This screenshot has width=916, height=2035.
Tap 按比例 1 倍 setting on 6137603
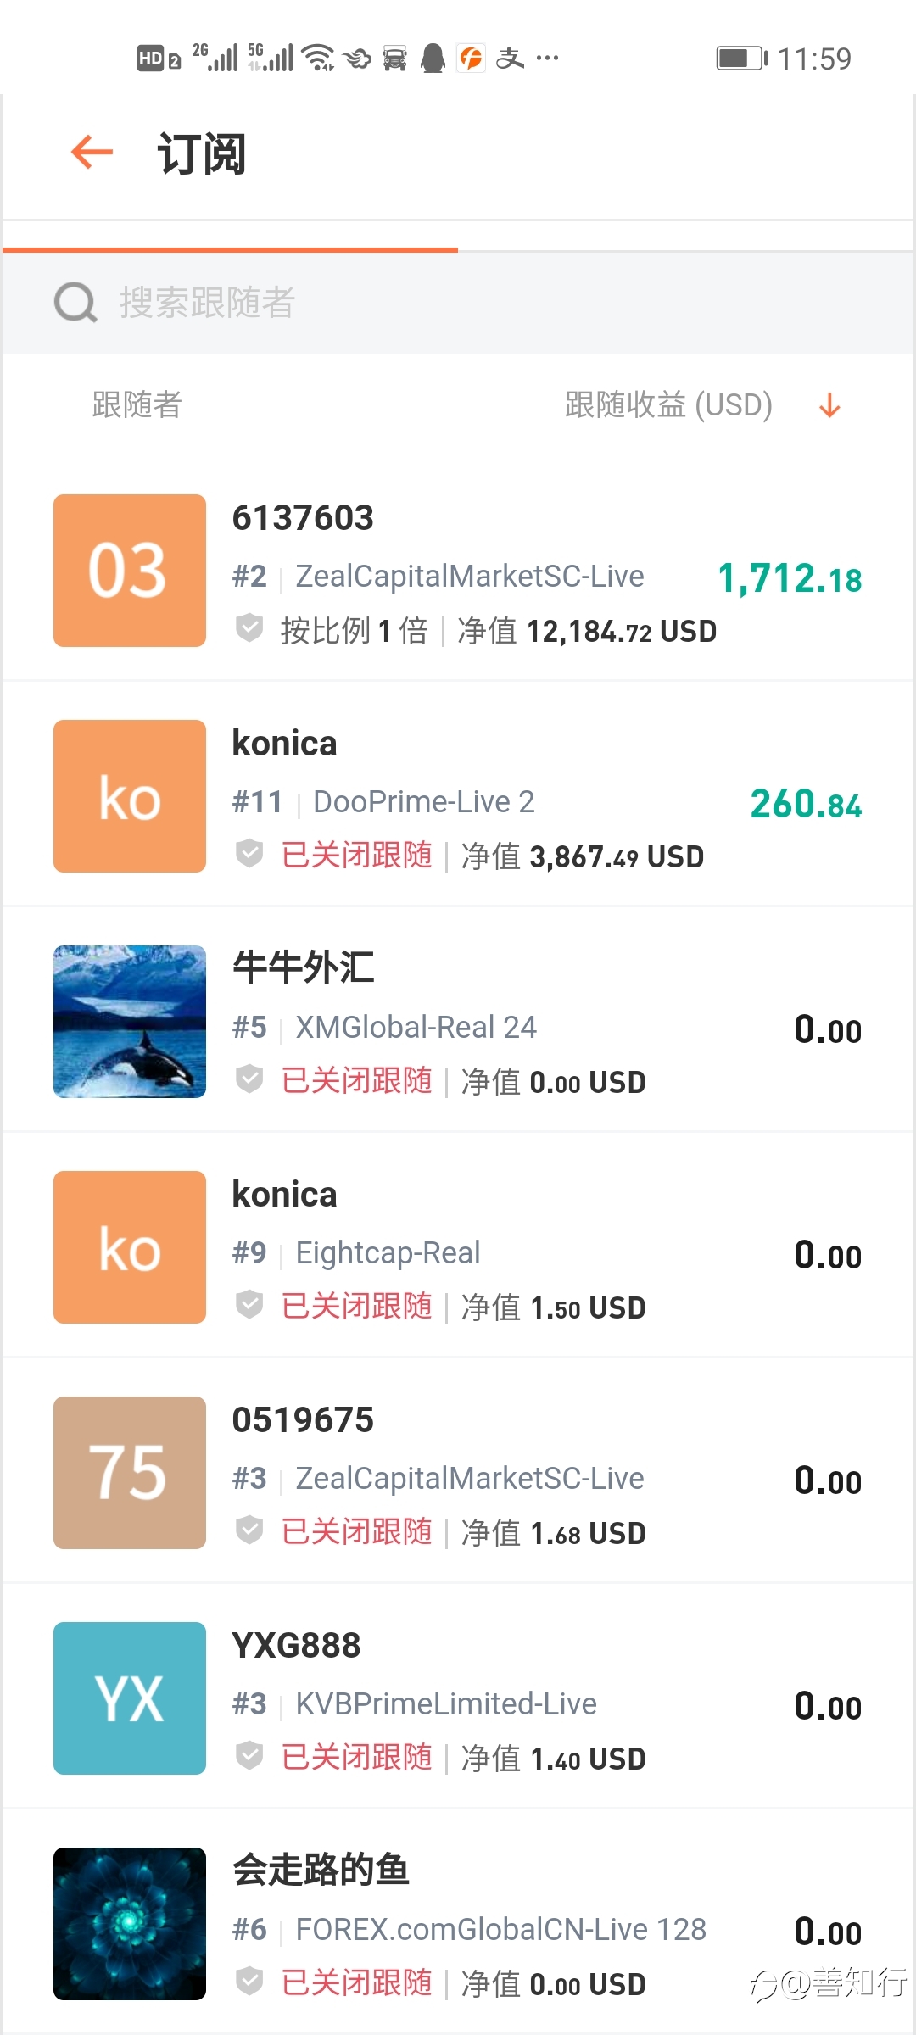pos(355,631)
